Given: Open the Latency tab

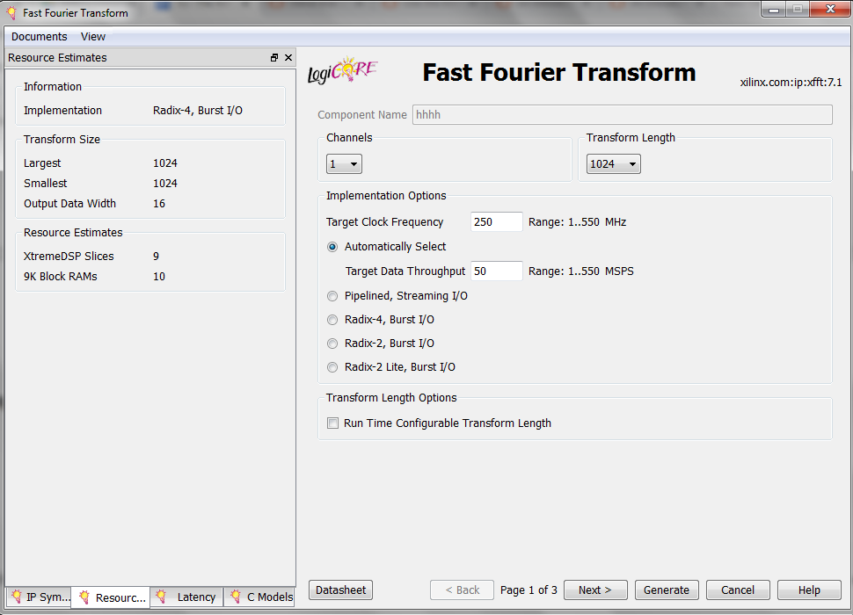Looking at the screenshot, I should 186,597.
